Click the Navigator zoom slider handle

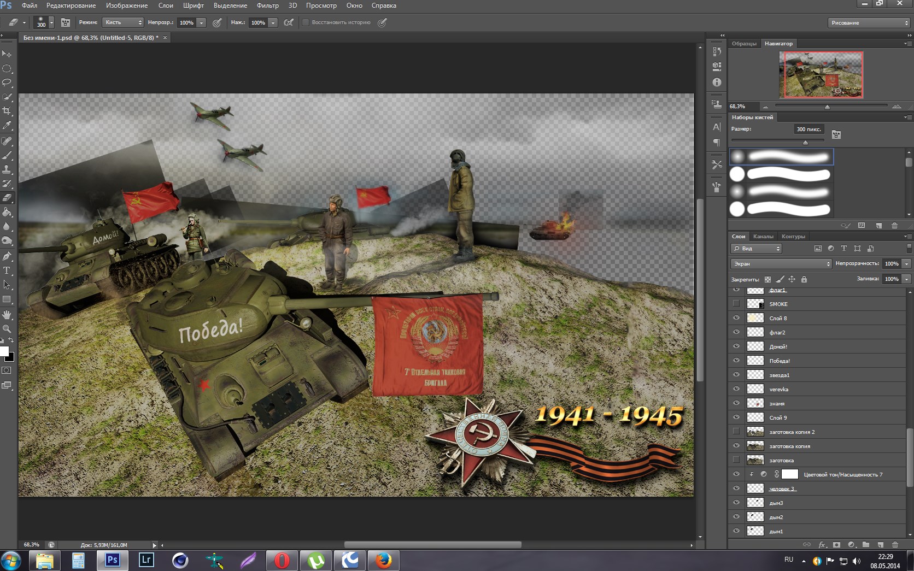tap(827, 107)
